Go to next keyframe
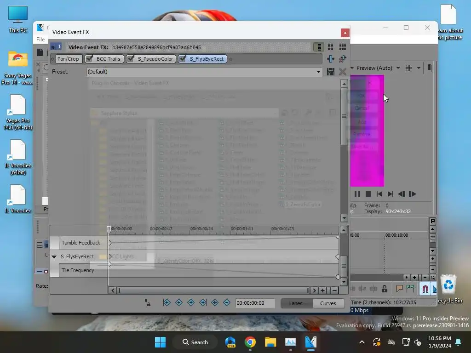The width and height of the screenshot is (471, 353). (x=191, y=302)
